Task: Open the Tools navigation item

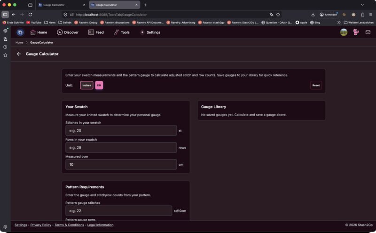Action: pos(122,32)
